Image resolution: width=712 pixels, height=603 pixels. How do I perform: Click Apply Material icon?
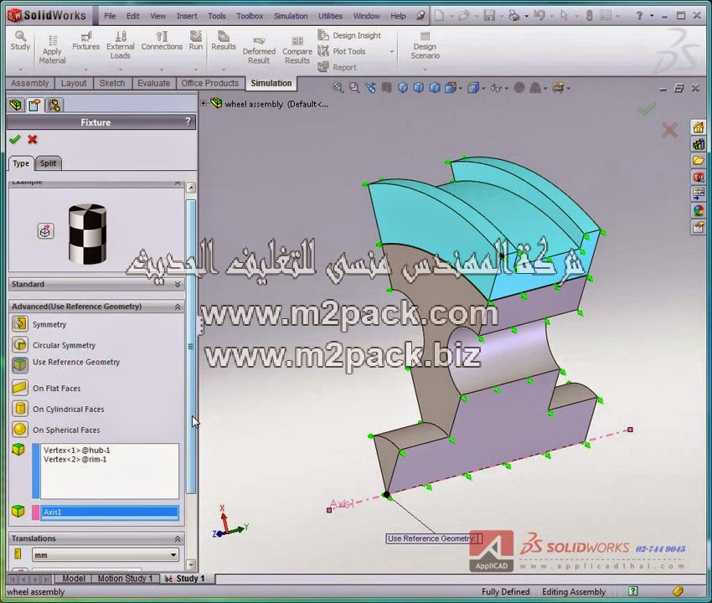52,49
